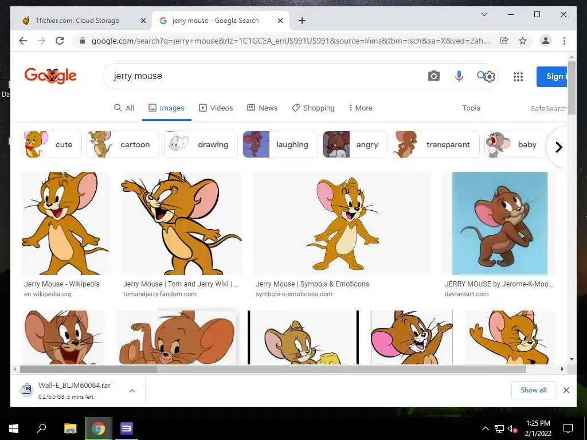Click the Chrome icon in the taskbar

(x=99, y=429)
